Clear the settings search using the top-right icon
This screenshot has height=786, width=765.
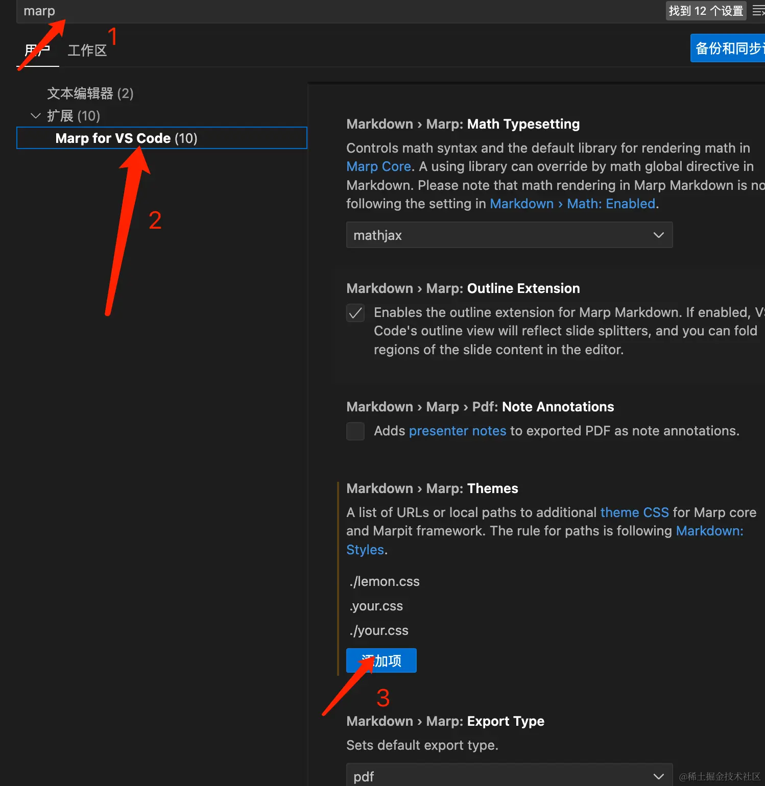pyautogui.click(x=758, y=11)
